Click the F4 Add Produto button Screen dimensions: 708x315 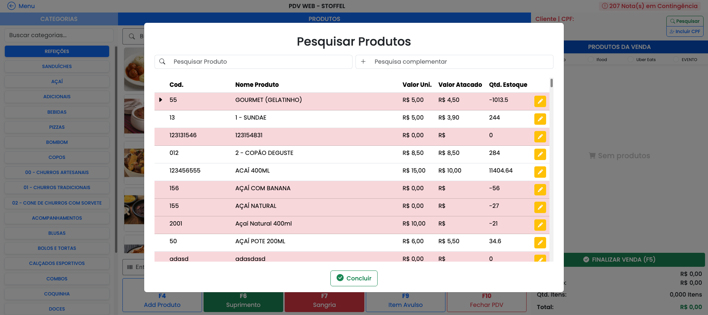(x=162, y=300)
